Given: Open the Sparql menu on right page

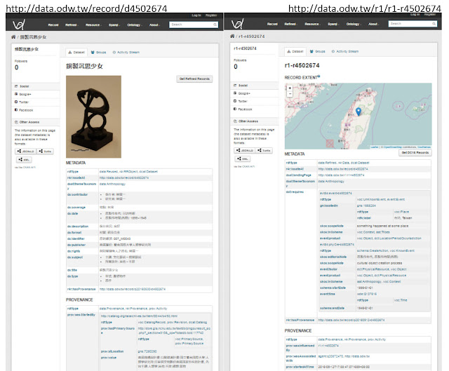Looking at the screenshot, I should (x=333, y=24).
